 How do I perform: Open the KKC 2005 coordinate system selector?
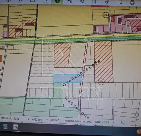pyautogui.click(x=102, y=122)
